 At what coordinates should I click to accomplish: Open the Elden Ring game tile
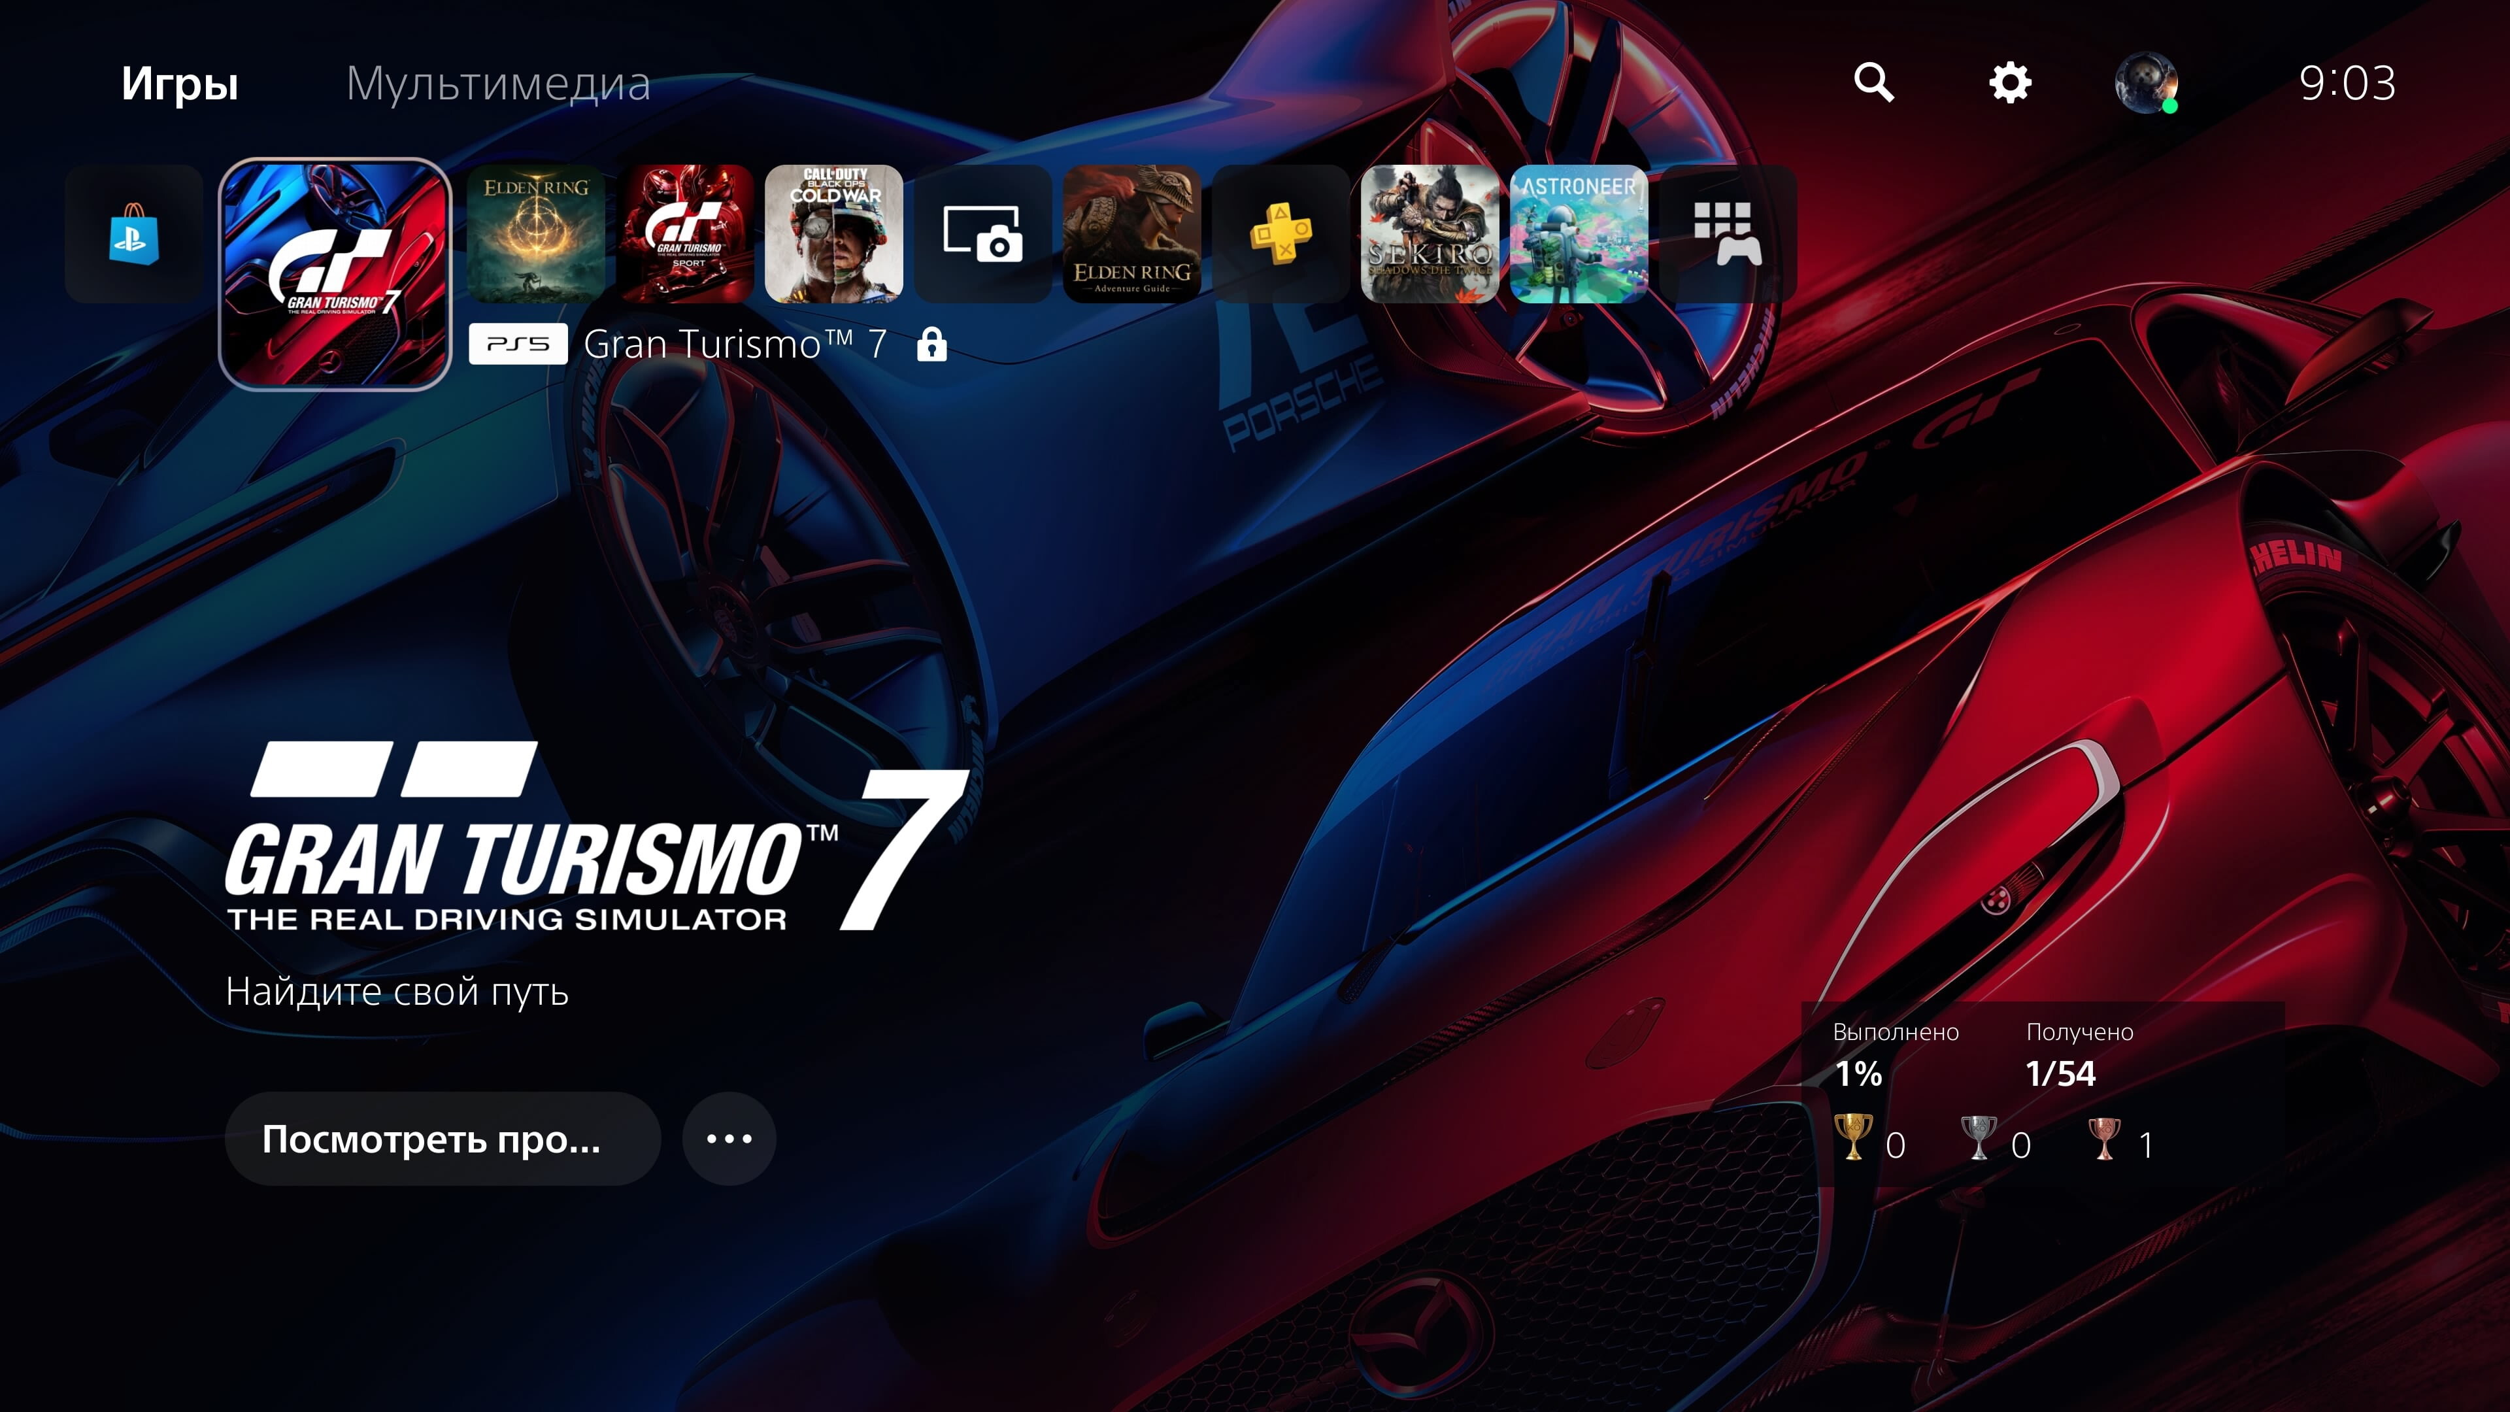[x=536, y=234]
